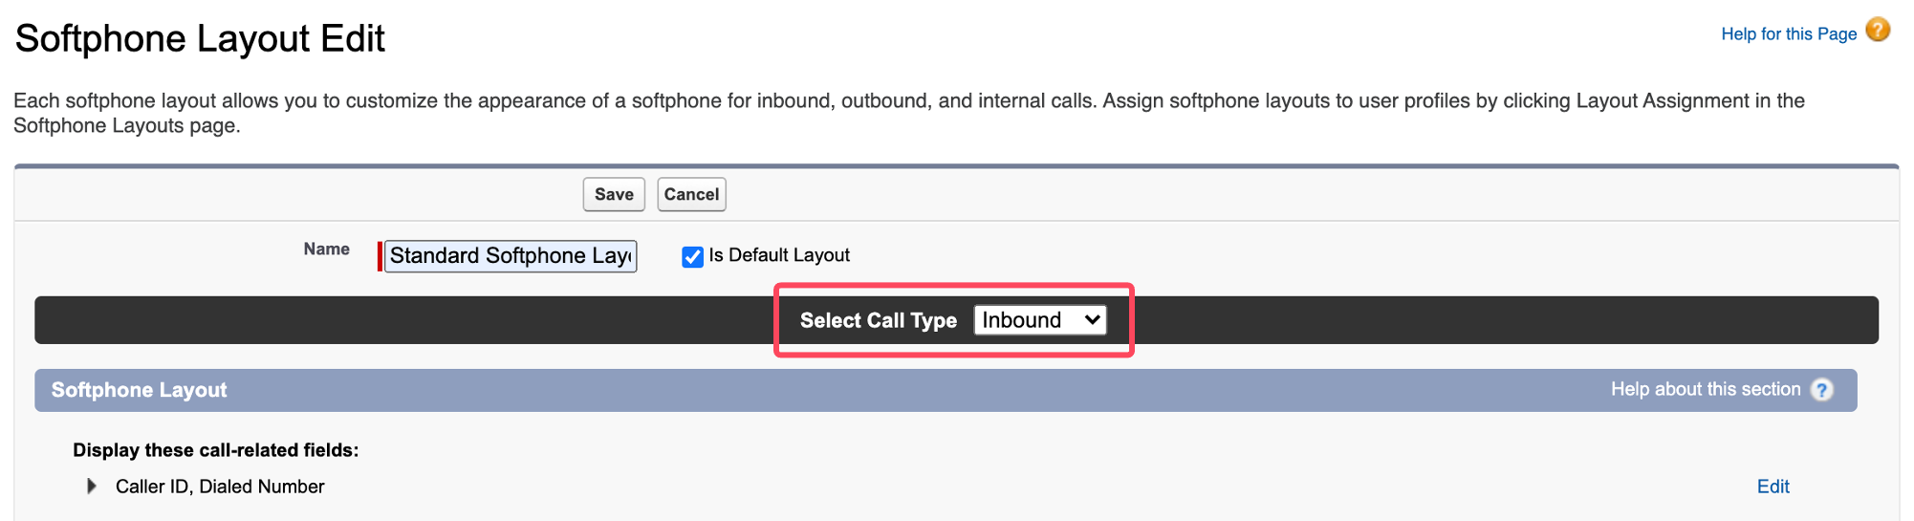Click the blue section help question icon

[1822, 390]
